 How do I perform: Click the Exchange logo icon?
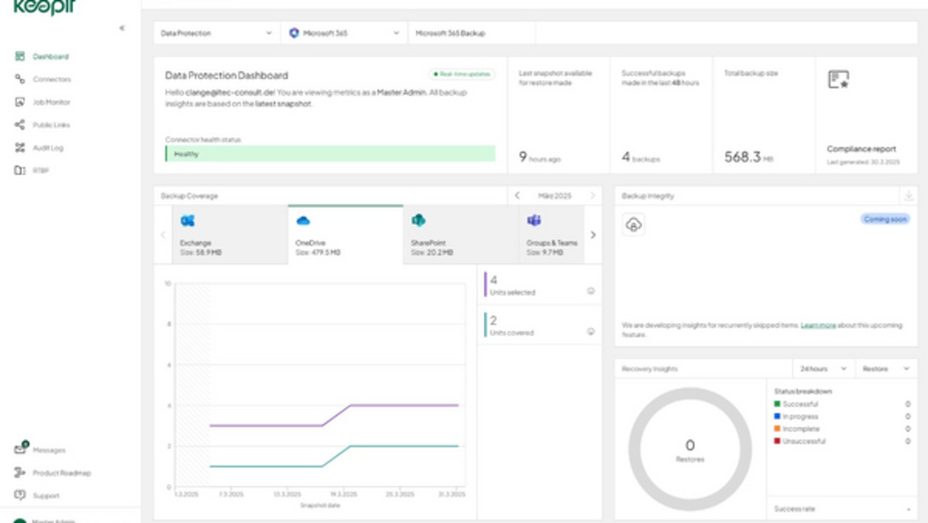pos(188,220)
